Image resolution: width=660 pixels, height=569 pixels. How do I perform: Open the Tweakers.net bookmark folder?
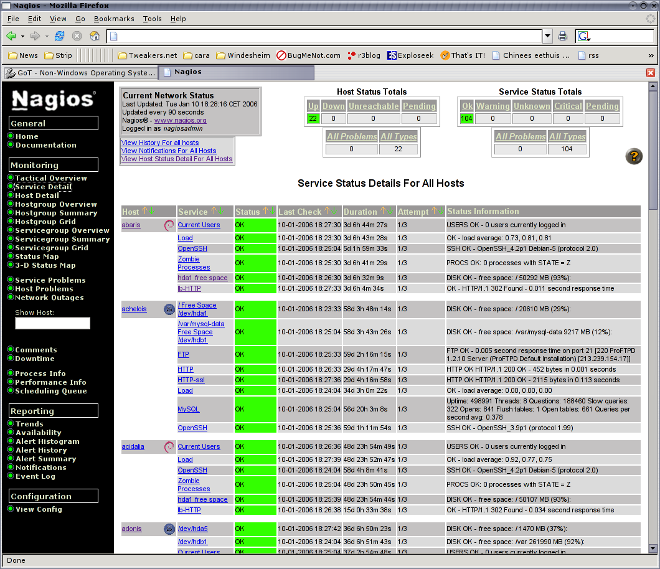pos(148,55)
